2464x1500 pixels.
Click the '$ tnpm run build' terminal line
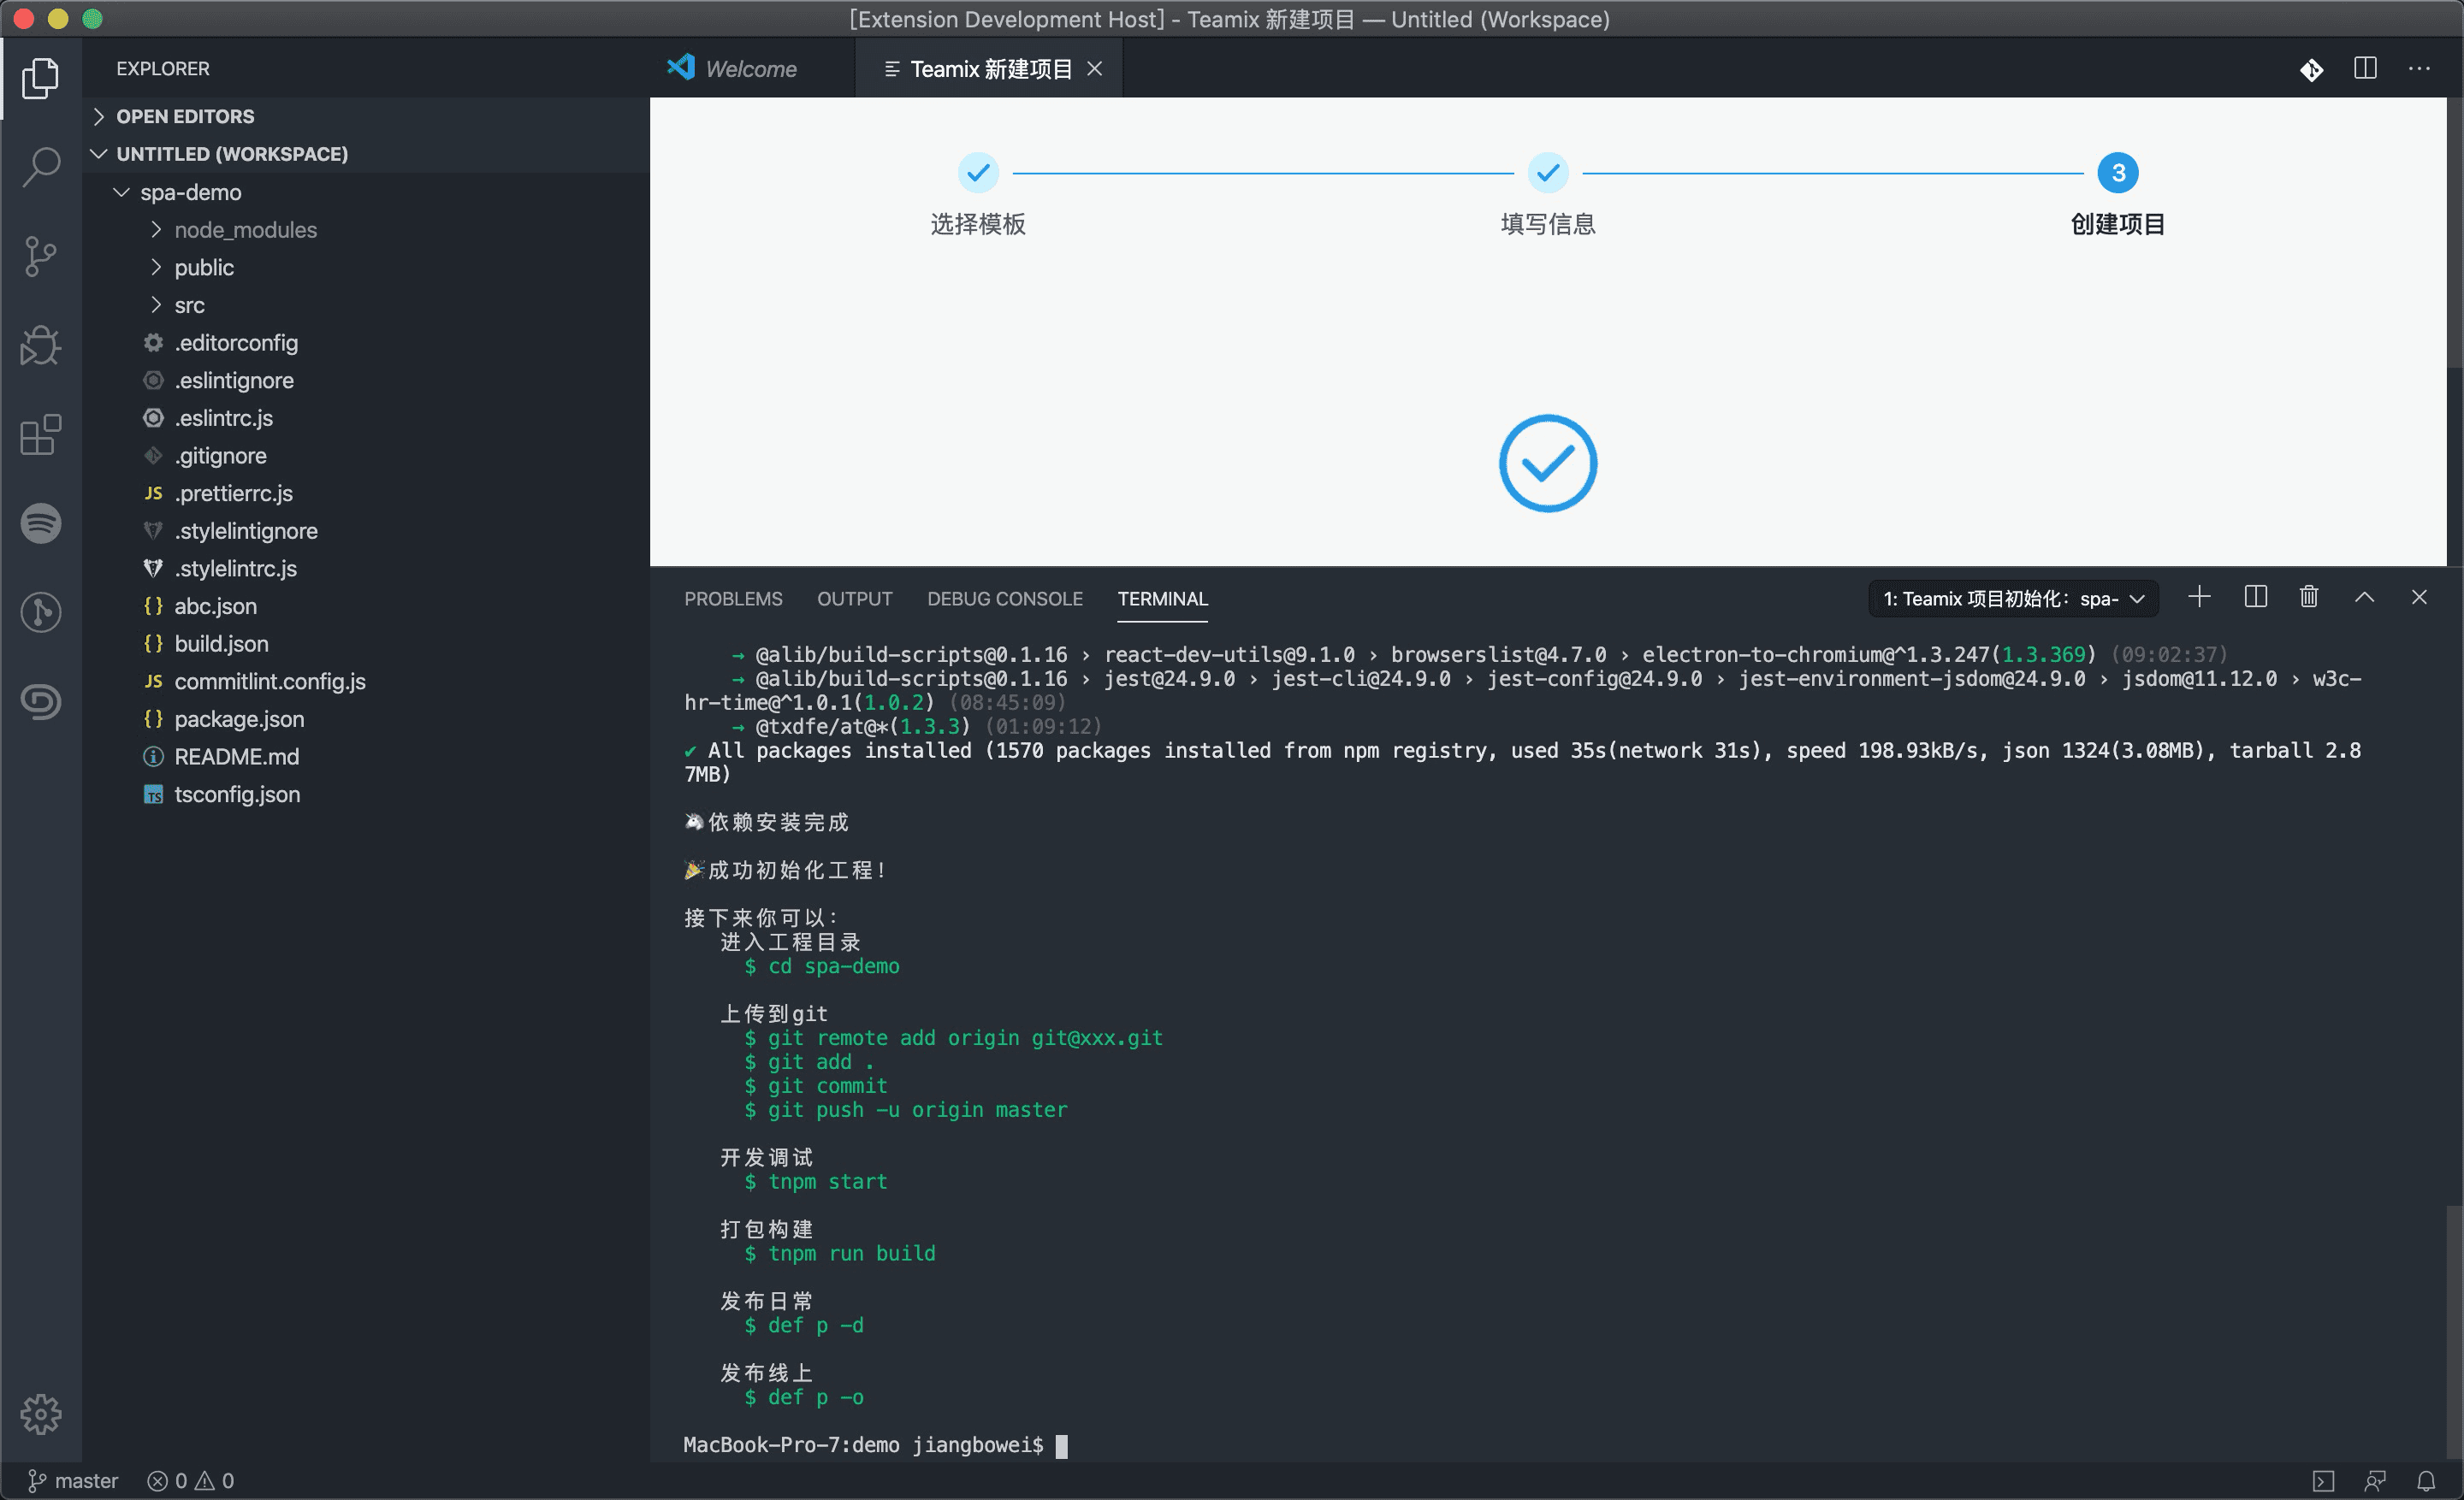point(840,1253)
